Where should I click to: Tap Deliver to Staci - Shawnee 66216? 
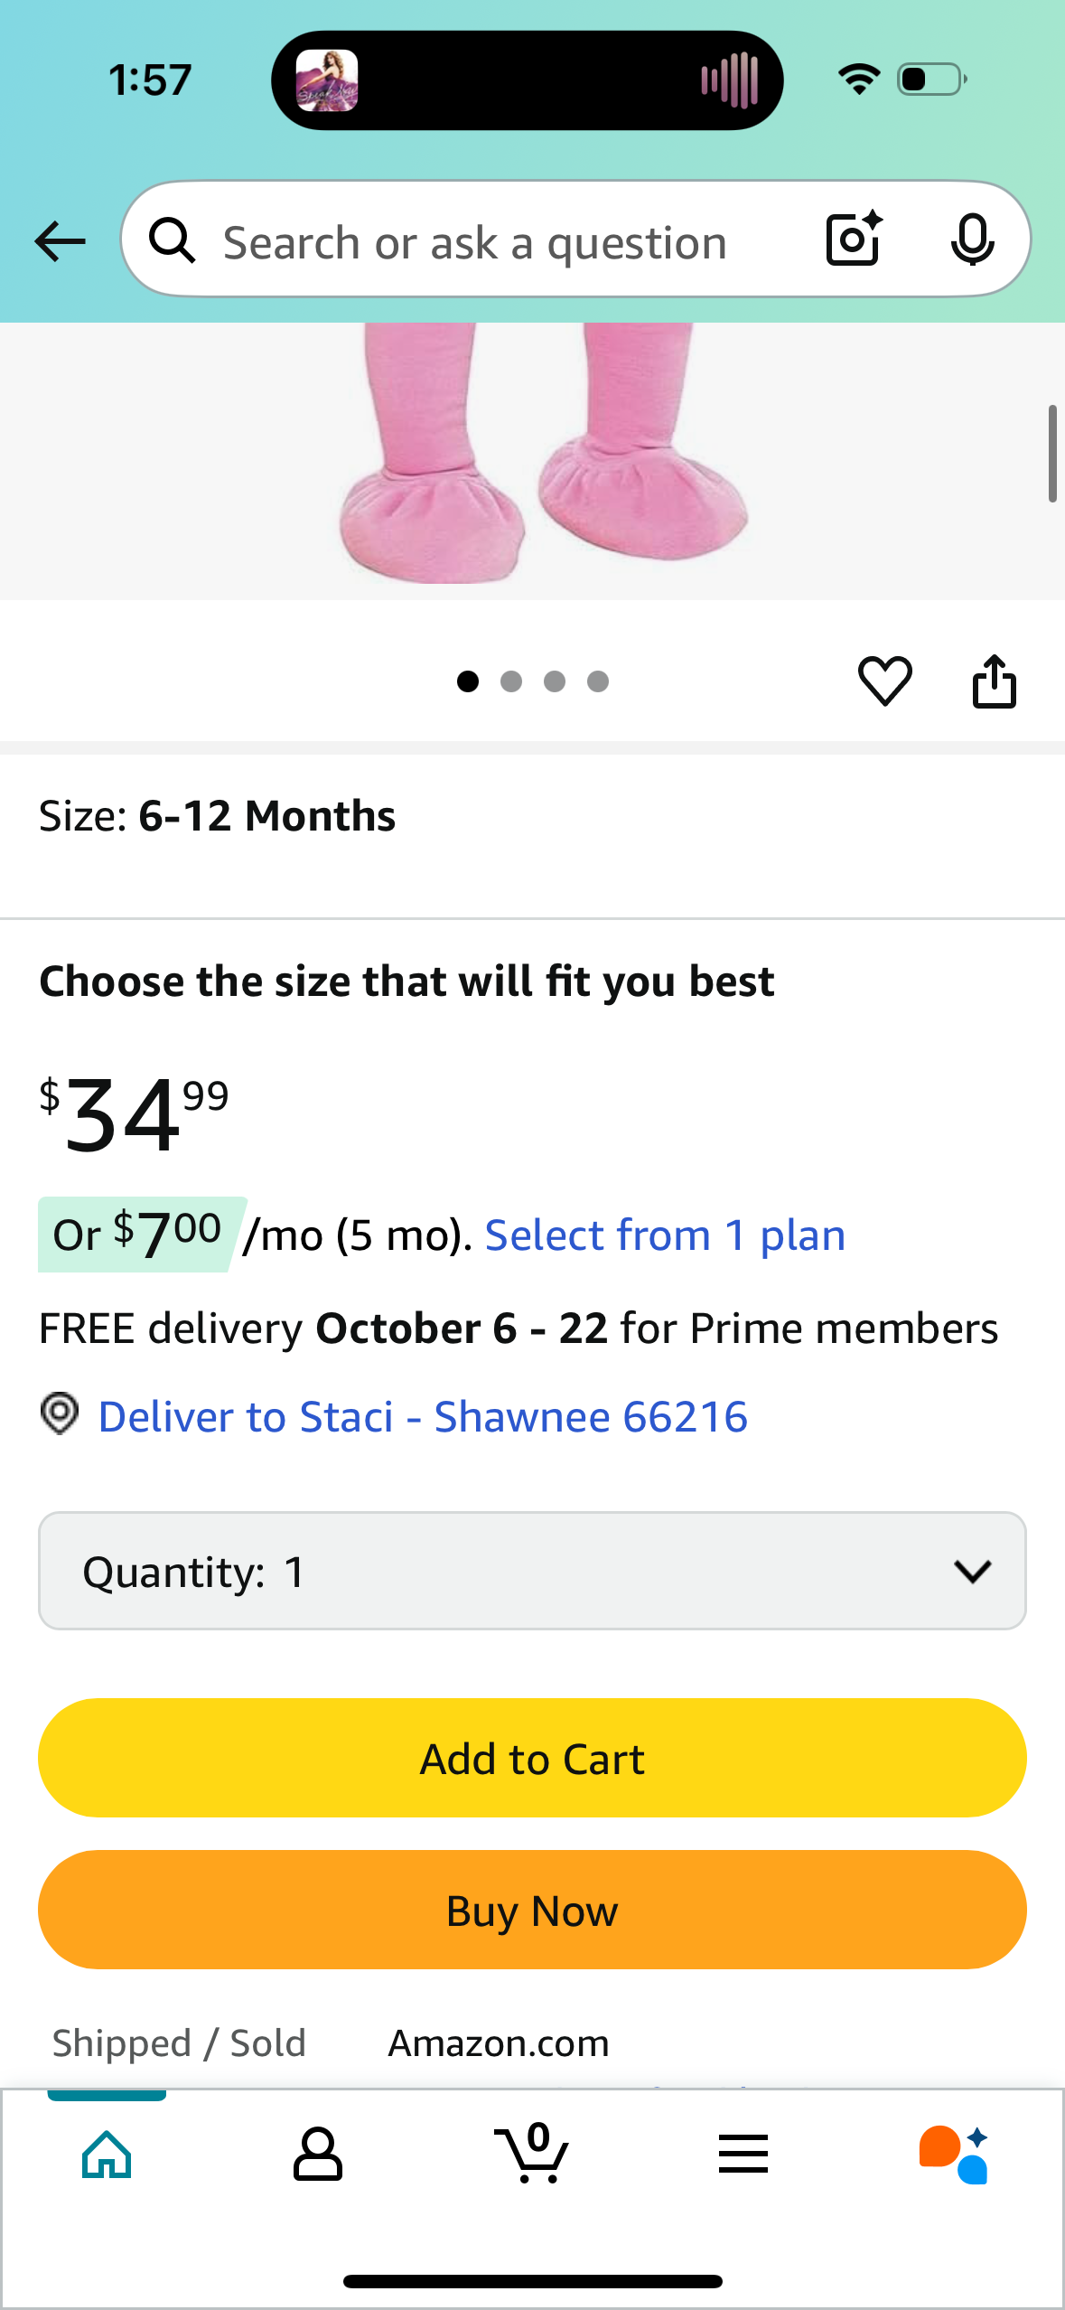[x=423, y=1416]
